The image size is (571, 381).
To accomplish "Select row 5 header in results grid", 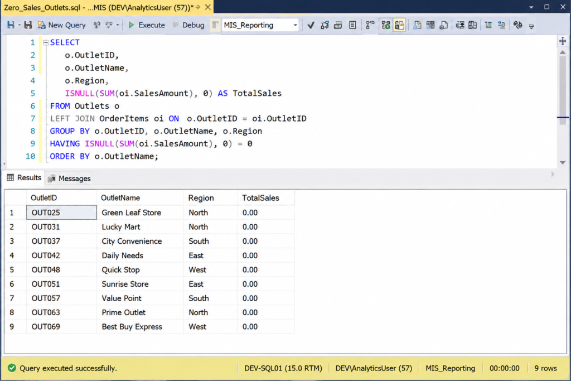I will tap(15, 269).
